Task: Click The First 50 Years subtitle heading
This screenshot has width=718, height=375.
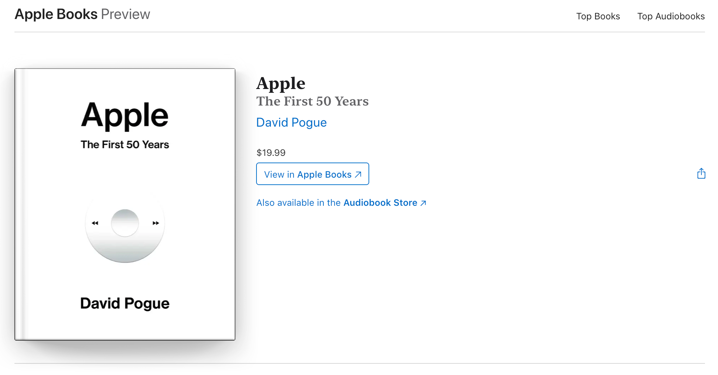Action: [312, 101]
